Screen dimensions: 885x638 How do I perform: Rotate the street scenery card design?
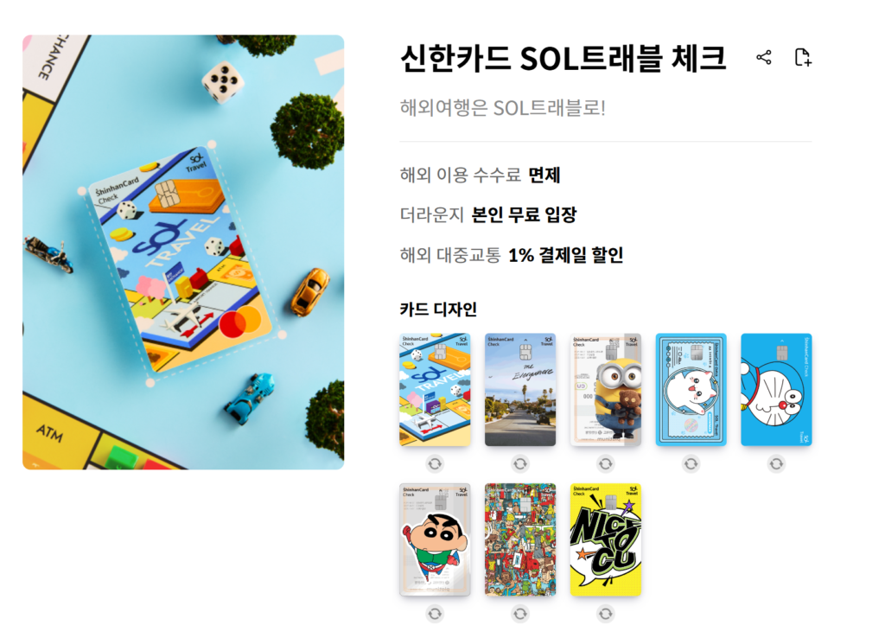click(519, 463)
